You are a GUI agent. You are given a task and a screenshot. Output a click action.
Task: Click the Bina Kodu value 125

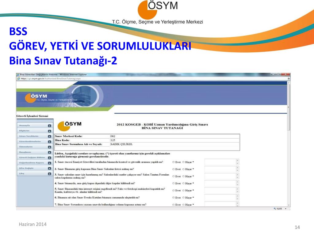(113, 140)
